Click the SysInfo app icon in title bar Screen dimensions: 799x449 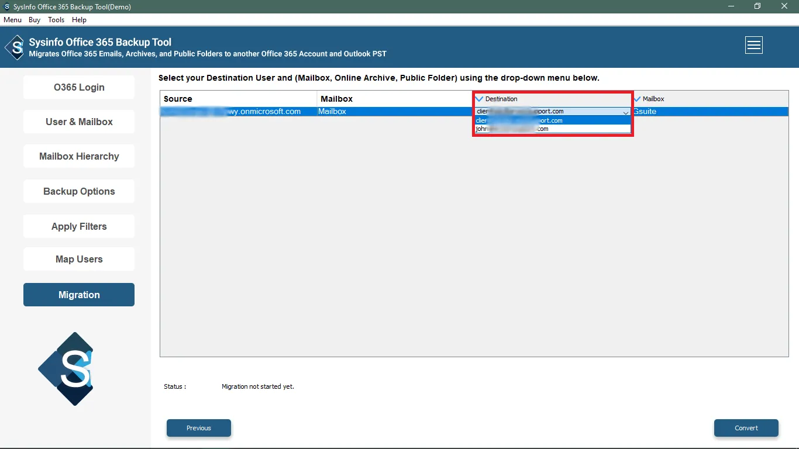[x=6, y=6]
